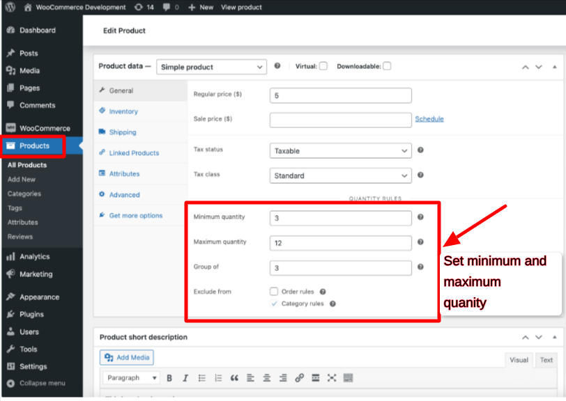Open the Simple product type dropdown
This screenshot has width=566, height=401.
[211, 67]
